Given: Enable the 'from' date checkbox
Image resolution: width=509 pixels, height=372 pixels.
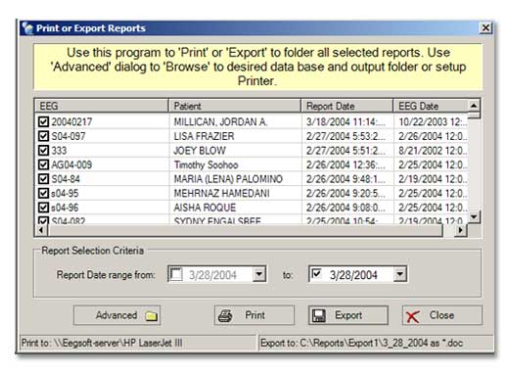Looking at the screenshot, I should [176, 274].
